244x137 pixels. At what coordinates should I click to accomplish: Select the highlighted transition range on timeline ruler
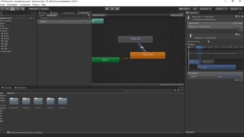[x=199, y=47]
